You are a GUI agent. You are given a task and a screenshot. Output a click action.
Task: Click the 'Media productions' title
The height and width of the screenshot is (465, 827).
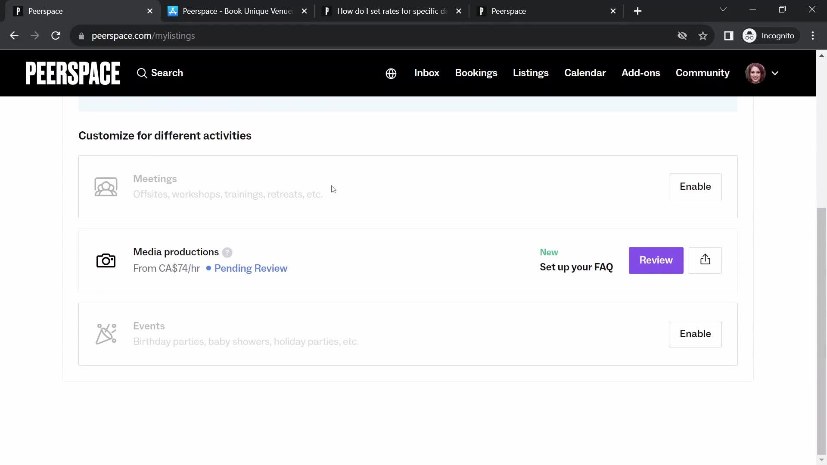[176, 252]
